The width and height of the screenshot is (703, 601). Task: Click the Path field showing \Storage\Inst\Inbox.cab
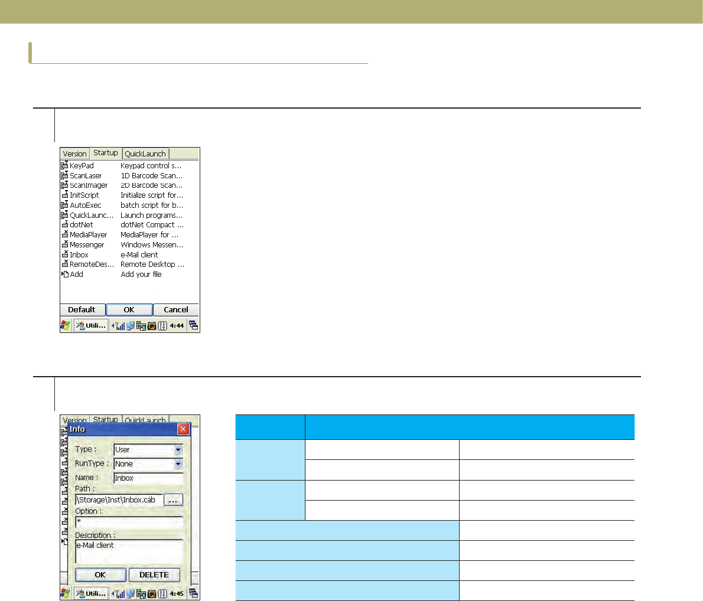[119, 499]
